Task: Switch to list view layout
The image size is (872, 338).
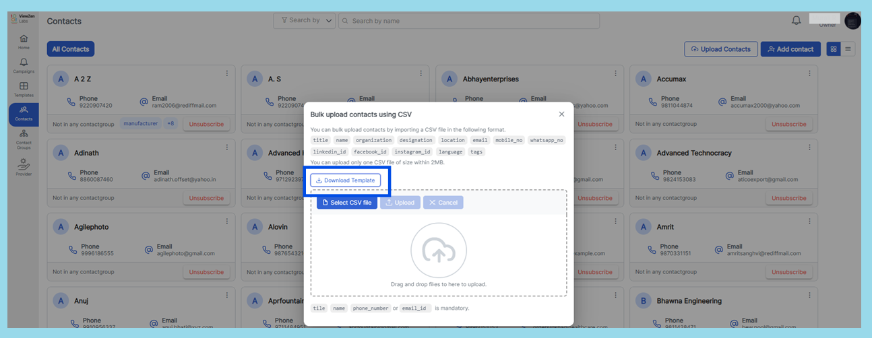Action: (x=848, y=49)
